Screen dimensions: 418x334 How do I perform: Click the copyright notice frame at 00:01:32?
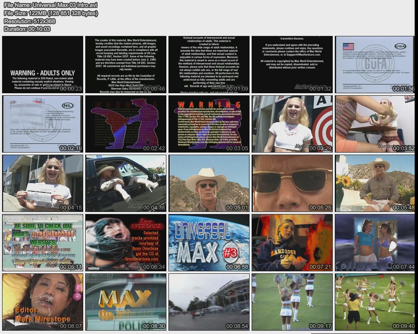pyautogui.click(x=292, y=64)
